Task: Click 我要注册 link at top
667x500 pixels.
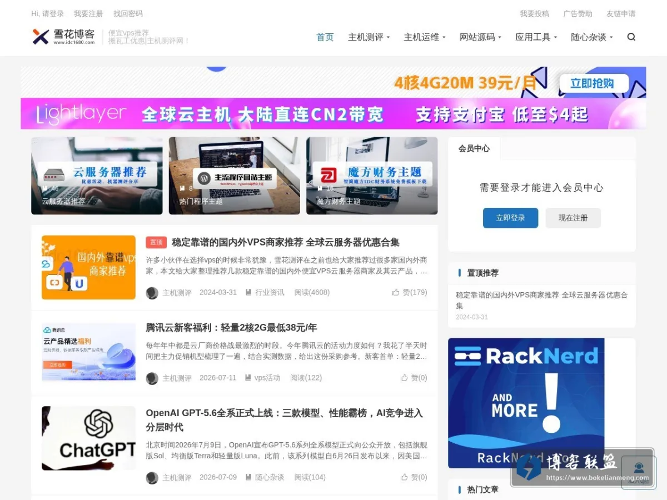Action: coord(88,14)
